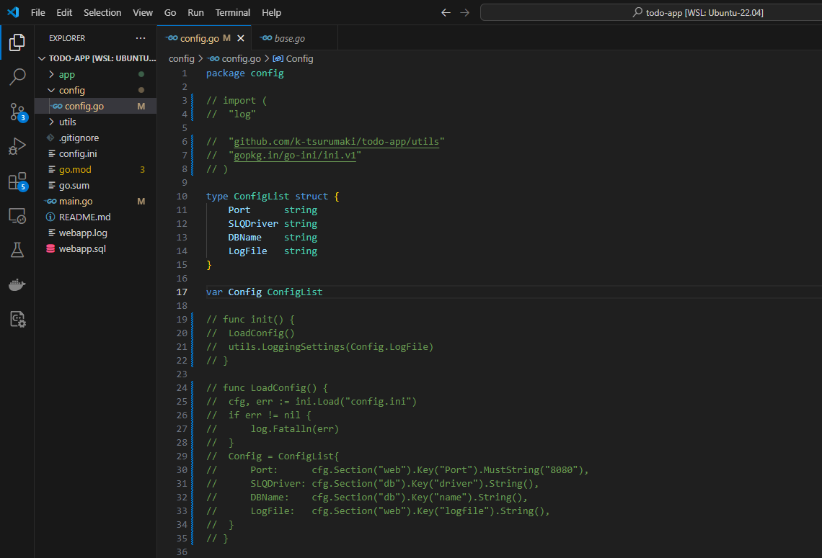Go back using the navigation arrow
This screenshot has height=558, width=822.
(446, 12)
